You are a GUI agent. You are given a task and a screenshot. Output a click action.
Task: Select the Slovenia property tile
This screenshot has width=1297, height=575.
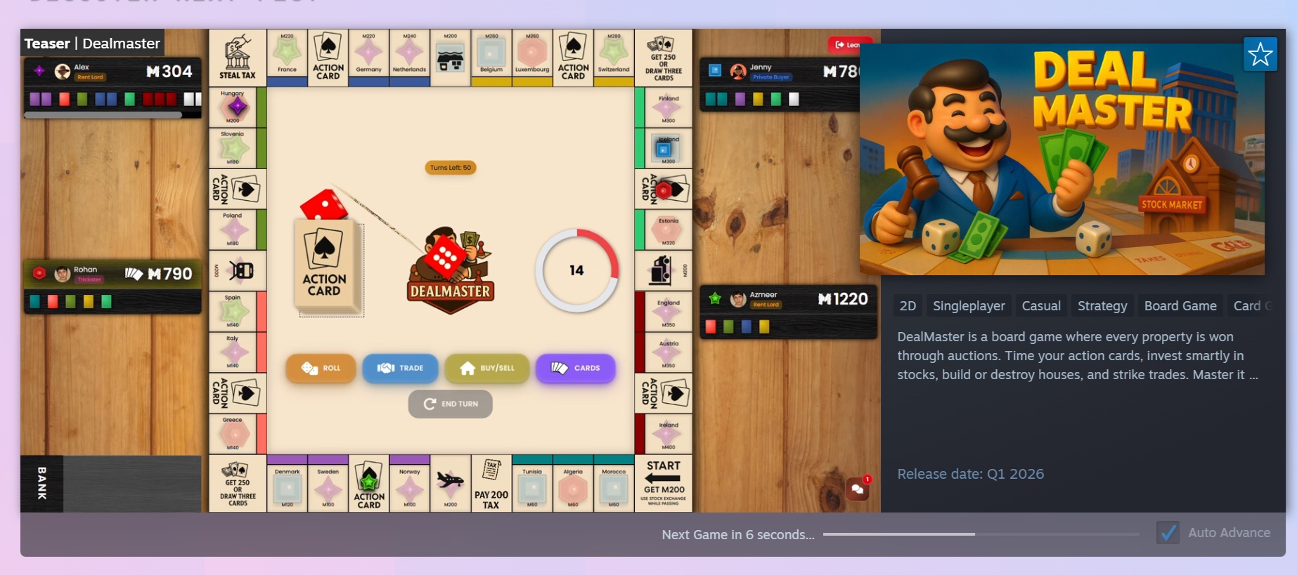[x=238, y=148]
